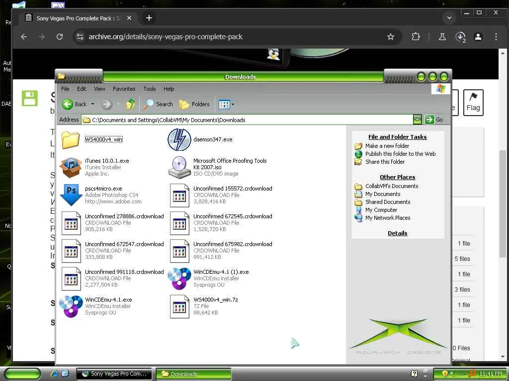Expand the Details section
Screen dimensions: 509x381
(x=397, y=233)
